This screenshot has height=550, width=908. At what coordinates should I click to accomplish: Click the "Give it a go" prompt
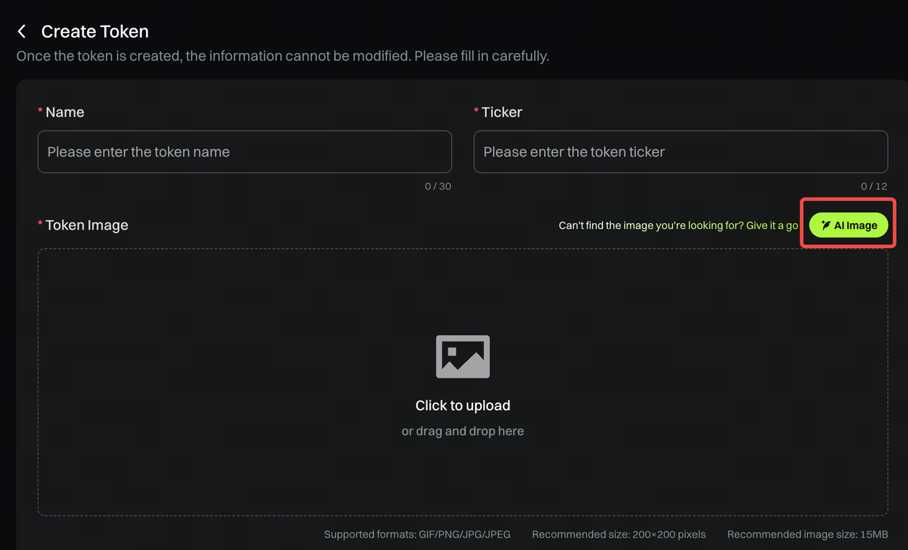point(773,225)
